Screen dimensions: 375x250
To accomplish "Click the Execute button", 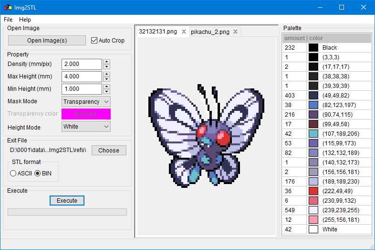I will tap(67, 201).
